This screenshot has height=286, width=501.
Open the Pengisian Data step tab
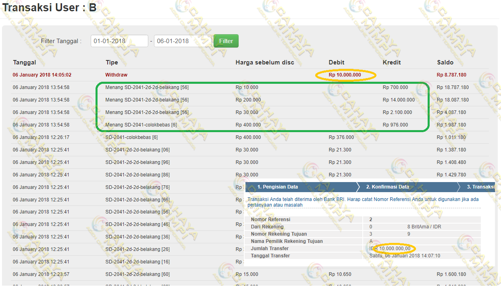[x=278, y=187]
